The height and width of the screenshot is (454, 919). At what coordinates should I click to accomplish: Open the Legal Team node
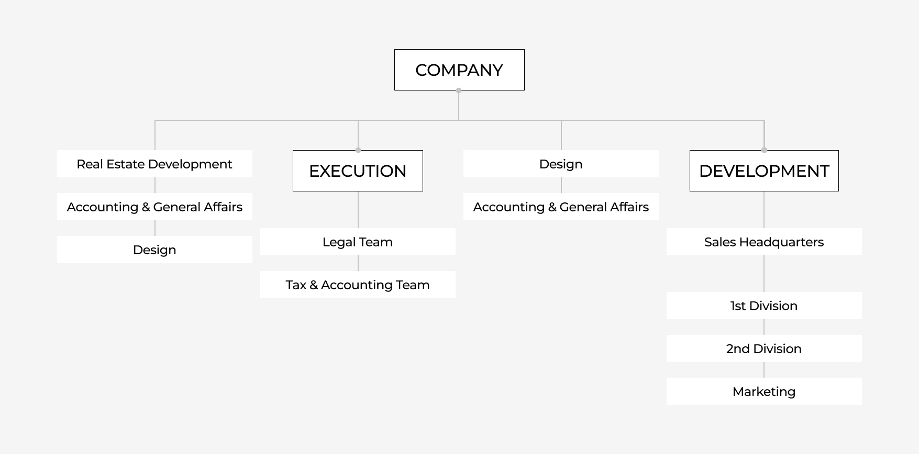[x=358, y=242]
